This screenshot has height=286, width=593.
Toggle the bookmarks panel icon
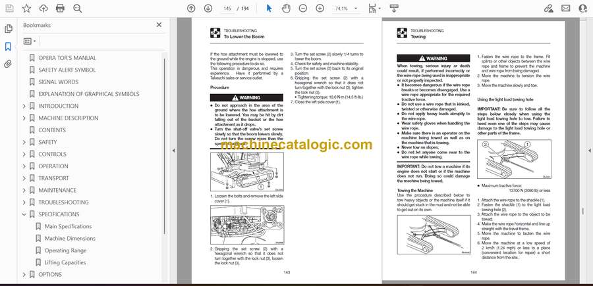tap(8, 47)
